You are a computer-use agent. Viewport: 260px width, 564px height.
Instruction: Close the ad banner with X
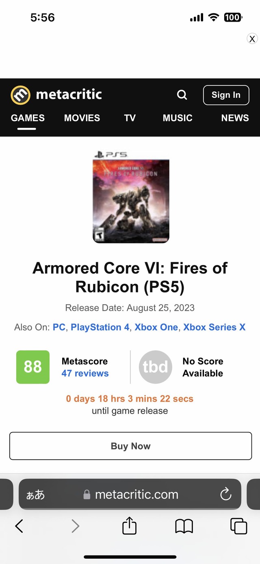point(252,39)
